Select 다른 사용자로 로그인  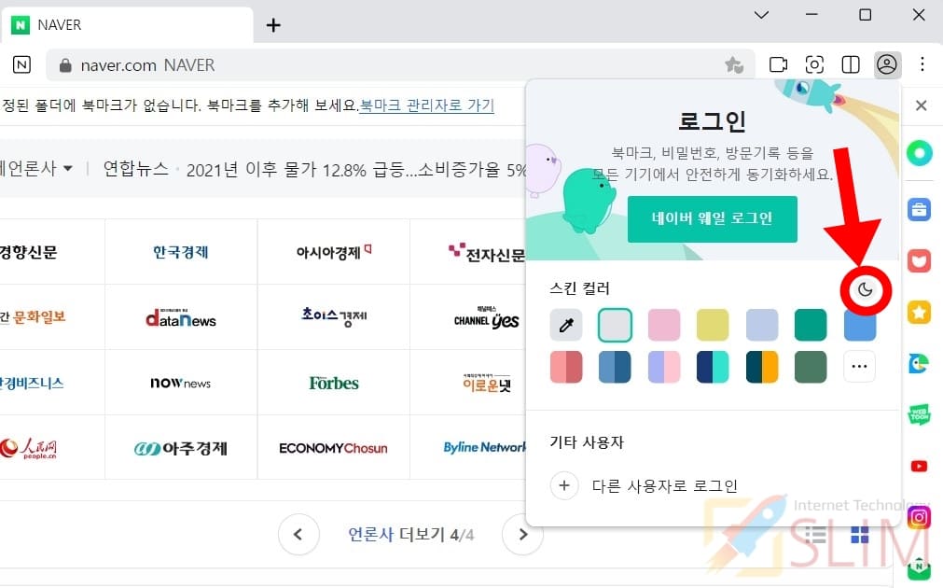click(x=664, y=485)
